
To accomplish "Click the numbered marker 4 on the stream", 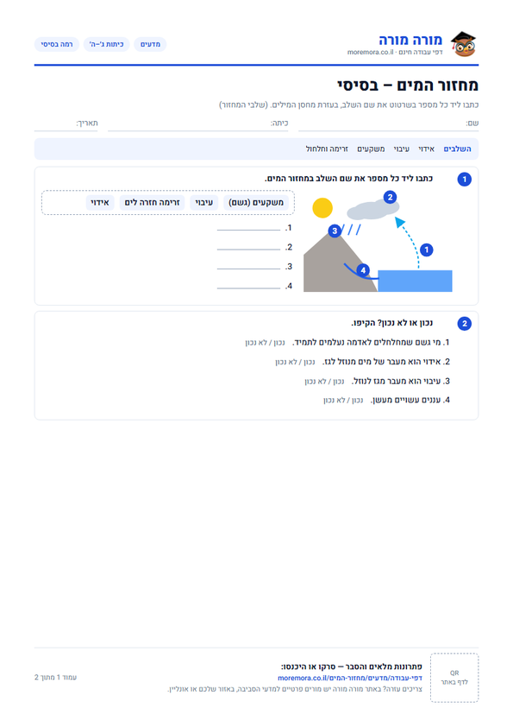I will [x=363, y=270].
